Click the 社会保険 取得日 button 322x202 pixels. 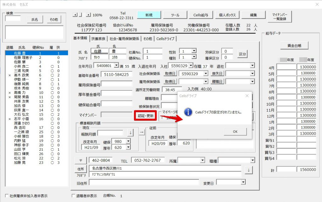170,74
